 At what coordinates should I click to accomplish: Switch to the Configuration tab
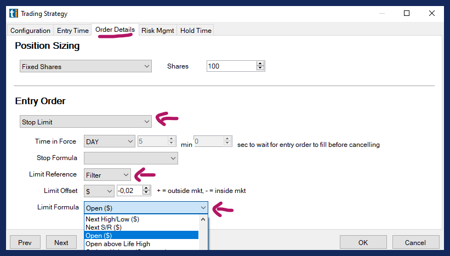click(x=30, y=31)
